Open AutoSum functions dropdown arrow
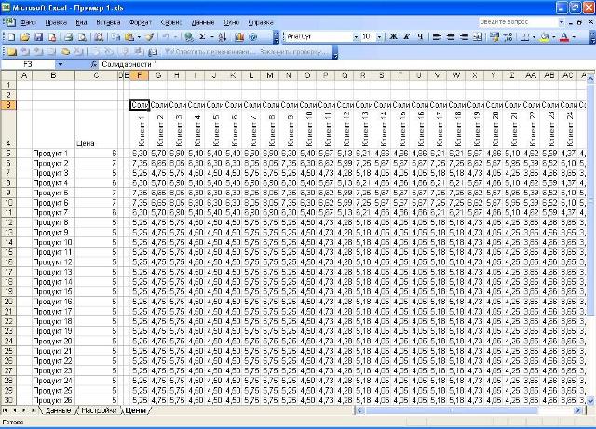Screen dimensions: 596x429 tap(211, 37)
